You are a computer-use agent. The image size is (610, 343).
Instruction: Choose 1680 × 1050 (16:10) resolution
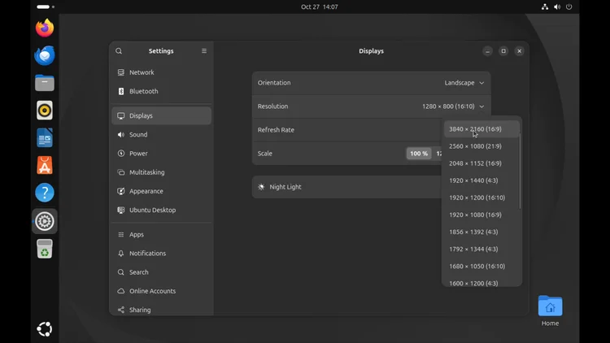click(x=481, y=266)
